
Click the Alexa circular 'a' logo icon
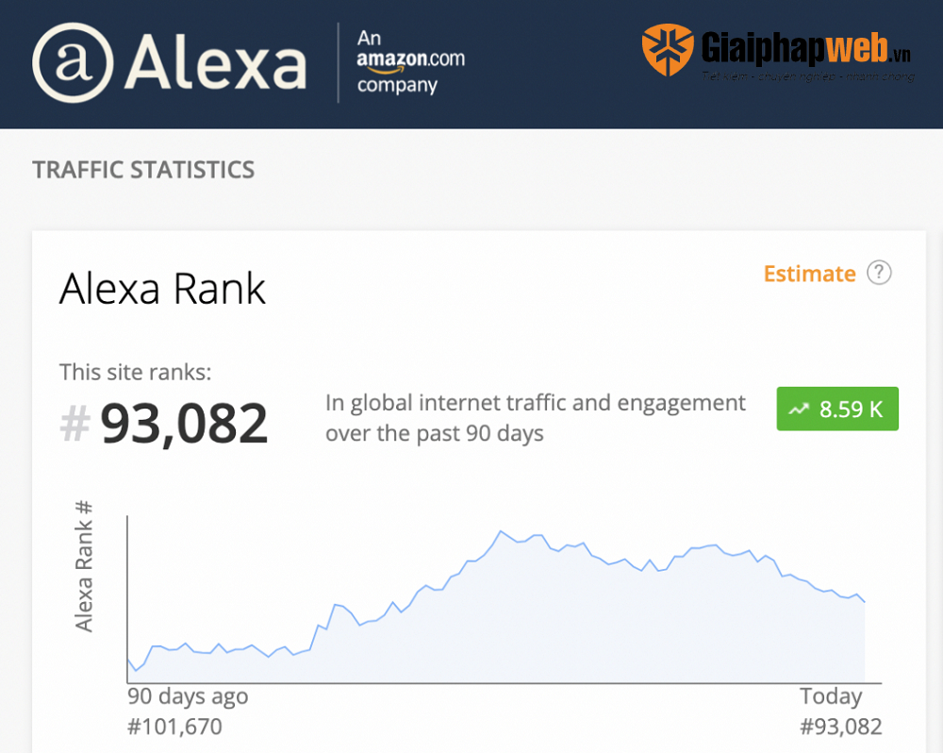pyautogui.click(x=72, y=62)
